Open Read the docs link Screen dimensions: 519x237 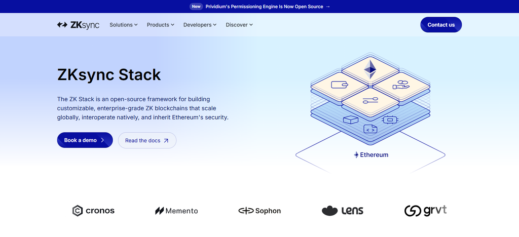147,140
